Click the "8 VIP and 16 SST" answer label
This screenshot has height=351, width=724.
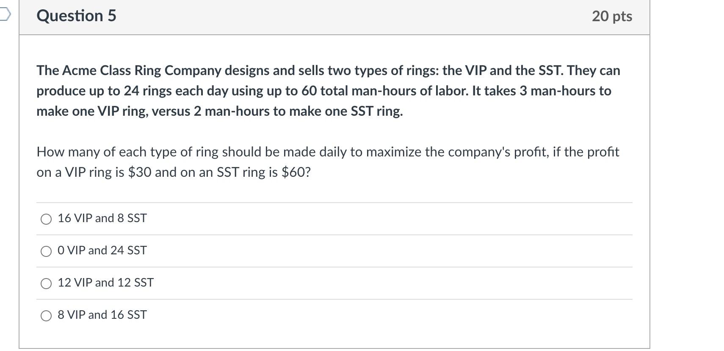pos(102,315)
